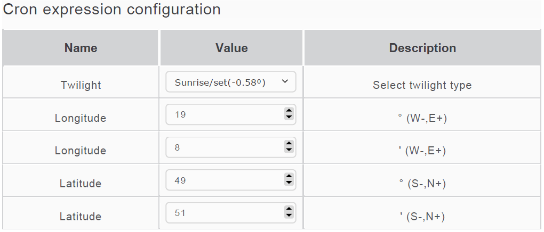This screenshot has height=232, width=544.
Task: Click the 'Cron expression configuration' heading
Action: (112, 10)
